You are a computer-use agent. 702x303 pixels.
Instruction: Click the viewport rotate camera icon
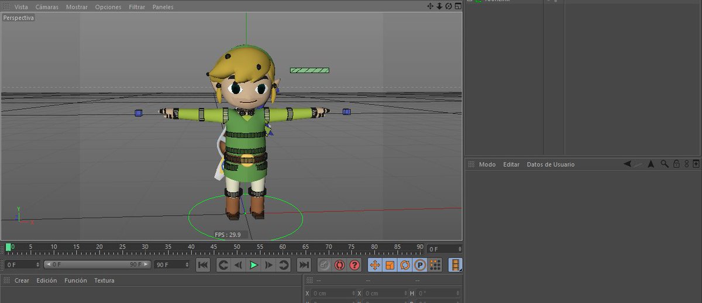tap(448, 6)
